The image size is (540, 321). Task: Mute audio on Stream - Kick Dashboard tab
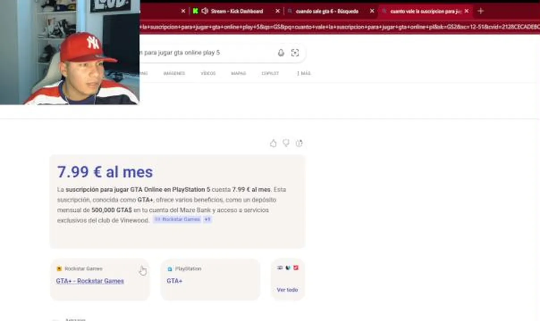point(205,11)
